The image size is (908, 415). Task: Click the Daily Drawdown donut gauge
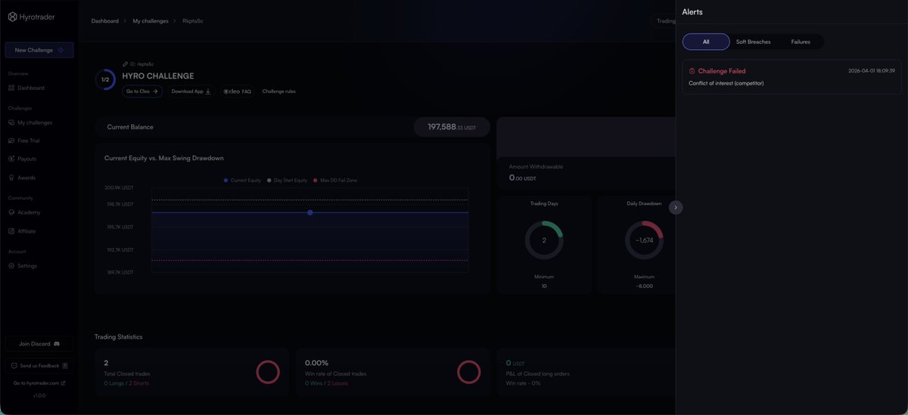[644, 240]
